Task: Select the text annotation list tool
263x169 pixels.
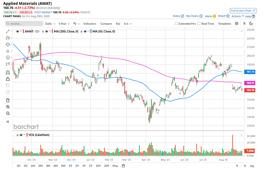Action: pos(8,38)
